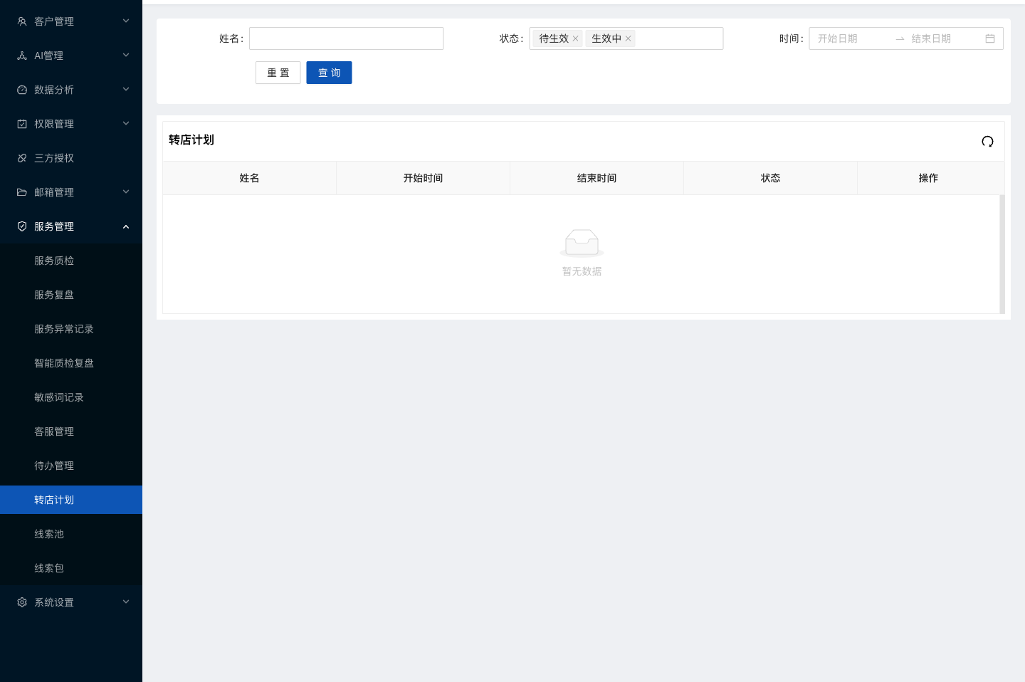1025x682 pixels.
Task: Open 服务复盘 submenu item
Action: point(71,295)
